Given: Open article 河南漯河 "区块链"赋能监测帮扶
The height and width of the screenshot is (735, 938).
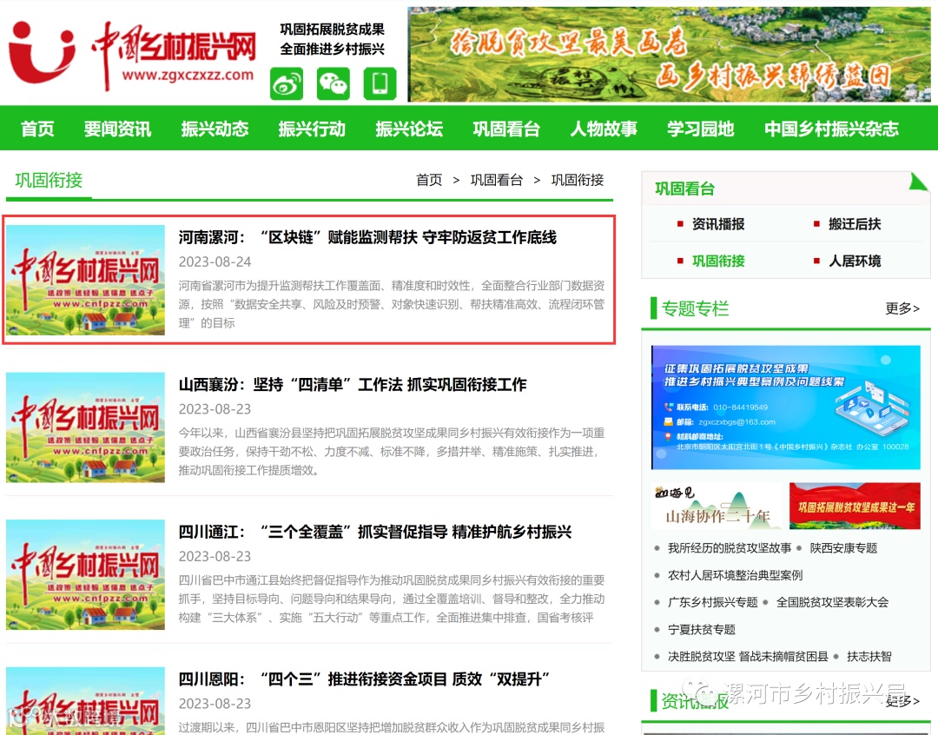Looking at the screenshot, I should click(x=367, y=238).
